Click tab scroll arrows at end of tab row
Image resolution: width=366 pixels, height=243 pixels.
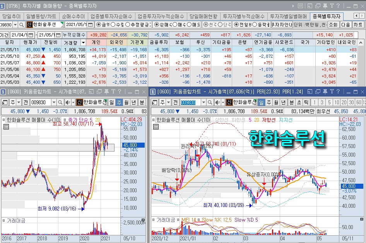pos(359,16)
